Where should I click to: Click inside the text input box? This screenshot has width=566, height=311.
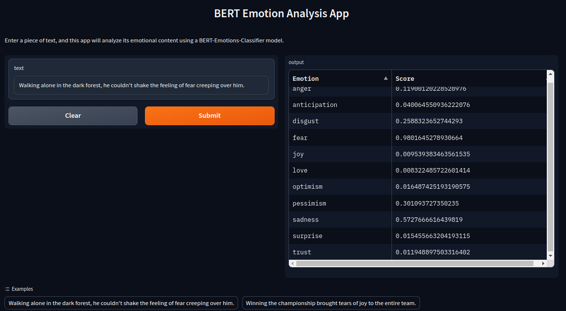[x=141, y=85]
